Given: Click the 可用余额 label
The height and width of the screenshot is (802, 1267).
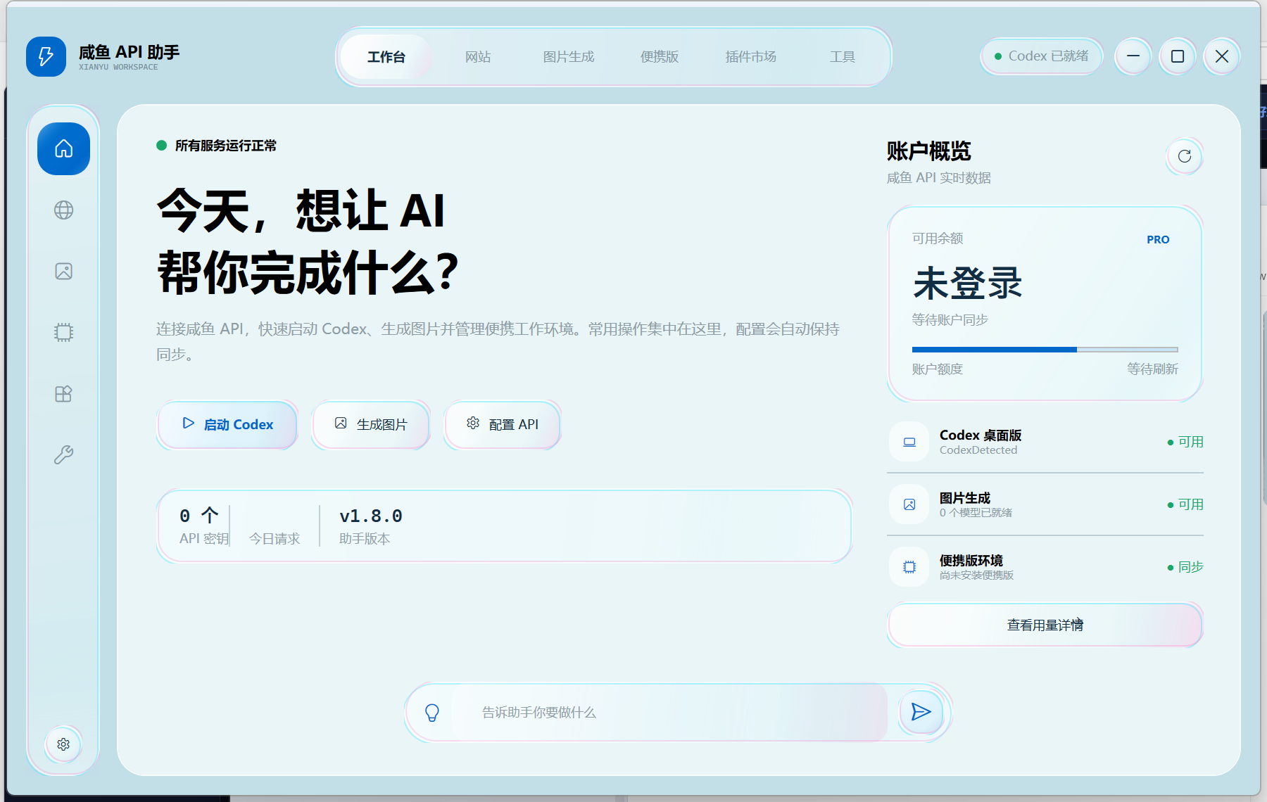Looking at the screenshot, I should 938,238.
